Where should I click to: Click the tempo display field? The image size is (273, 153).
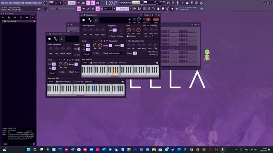pyautogui.click(x=71, y=3)
